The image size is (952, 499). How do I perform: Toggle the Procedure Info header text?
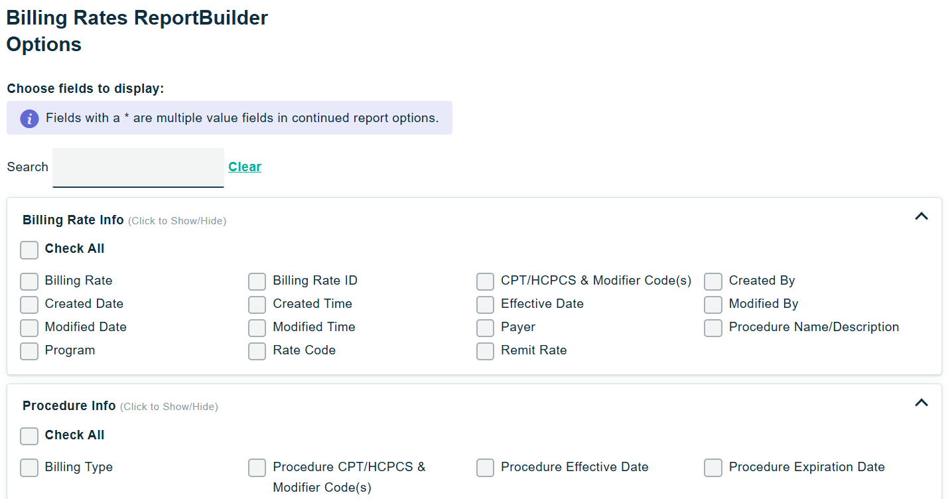pyautogui.click(x=69, y=406)
